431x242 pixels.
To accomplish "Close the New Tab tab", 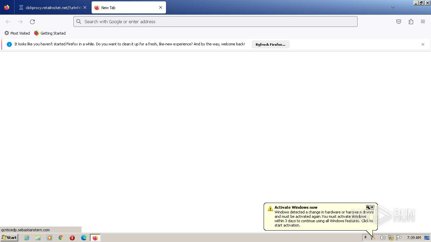I will (161, 7).
